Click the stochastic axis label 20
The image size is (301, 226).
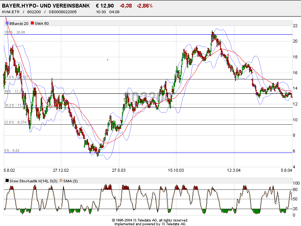click(x=295, y=209)
